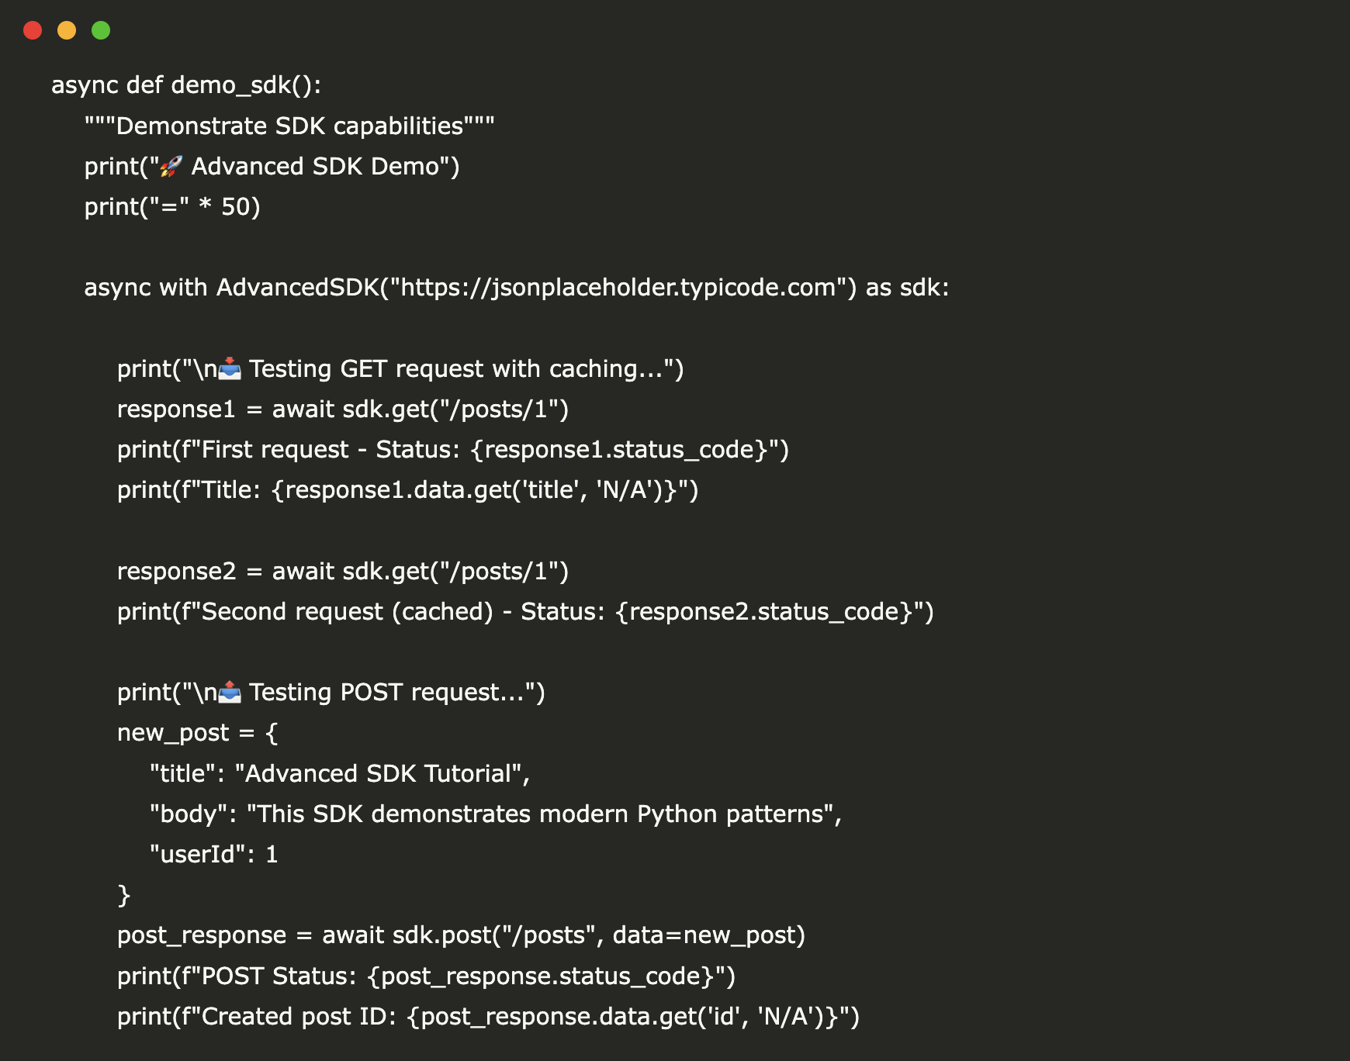Click the "Advanced SDK Tutorial" title value

tap(378, 774)
